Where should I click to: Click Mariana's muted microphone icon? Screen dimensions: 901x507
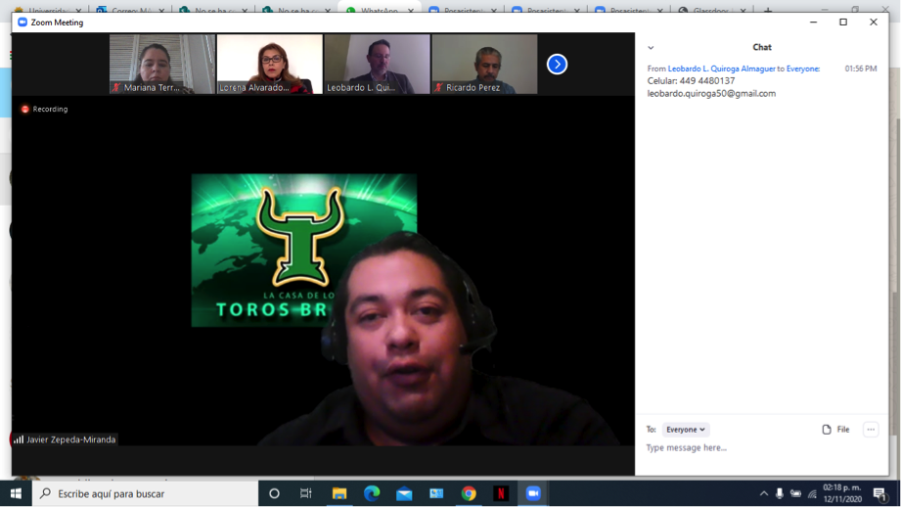point(116,87)
